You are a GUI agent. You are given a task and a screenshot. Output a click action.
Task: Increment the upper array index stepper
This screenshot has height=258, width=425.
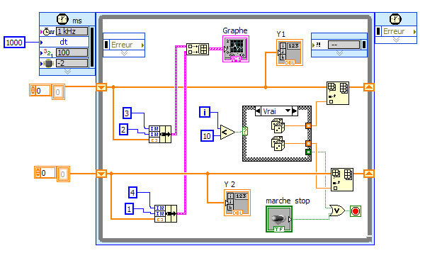[33, 88]
